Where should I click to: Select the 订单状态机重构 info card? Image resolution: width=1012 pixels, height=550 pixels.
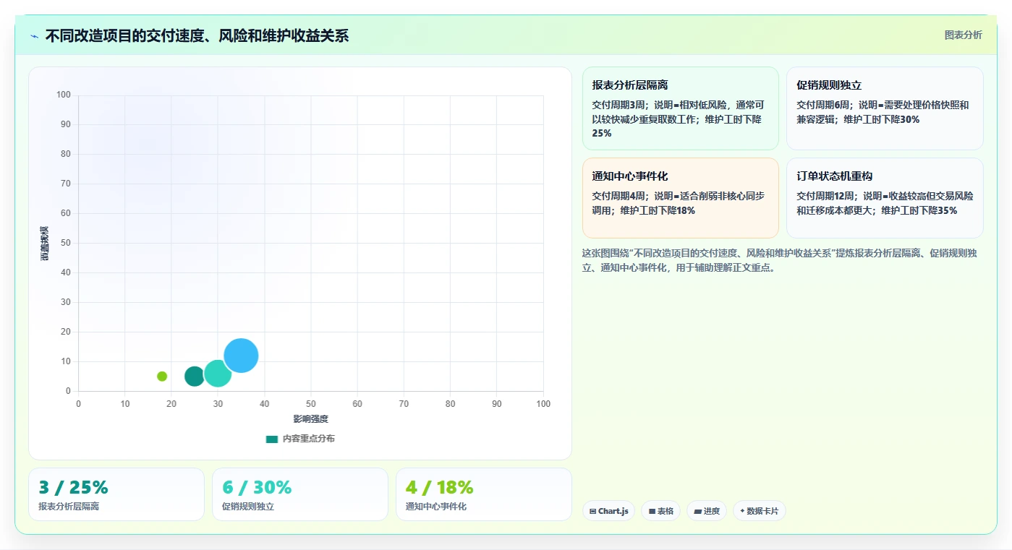(885, 198)
